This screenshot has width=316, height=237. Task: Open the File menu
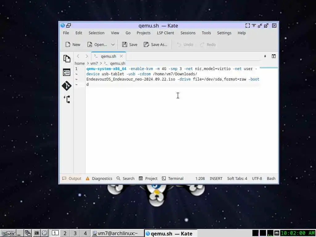[66, 33]
